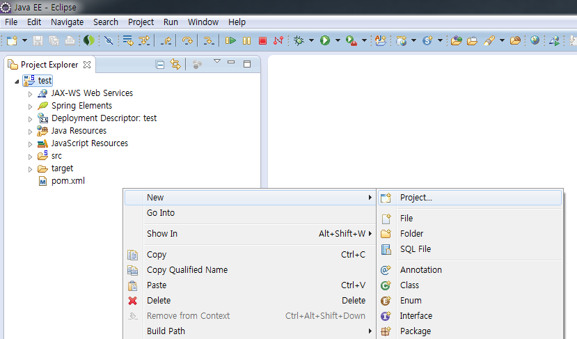
Task: Expand JavaScript Resources node
Action: [30, 144]
